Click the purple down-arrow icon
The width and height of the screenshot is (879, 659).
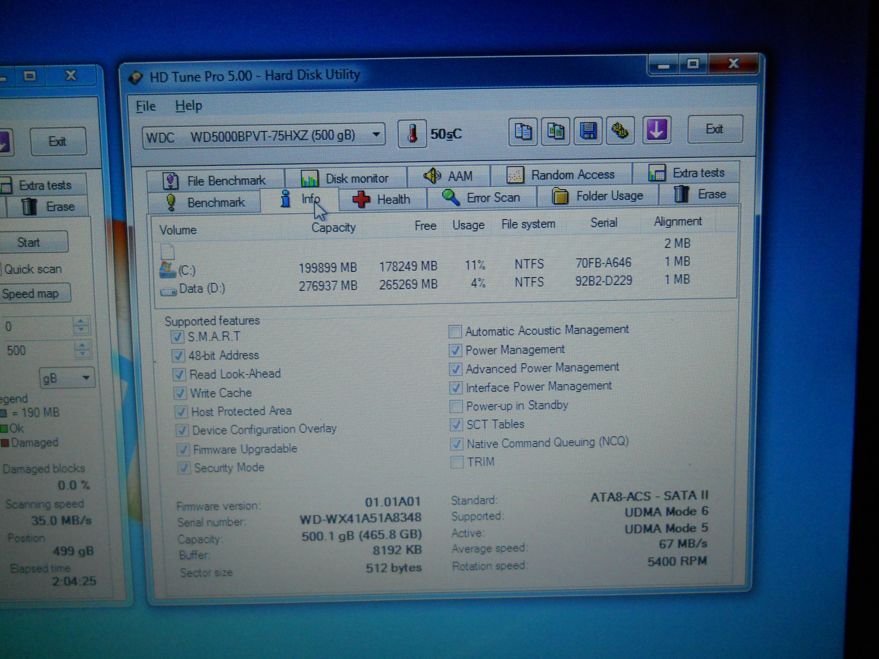[x=656, y=130]
